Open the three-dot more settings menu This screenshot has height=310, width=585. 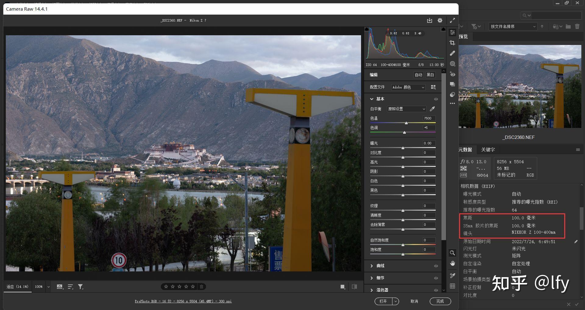pyautogui.click(x=452, y=104)
